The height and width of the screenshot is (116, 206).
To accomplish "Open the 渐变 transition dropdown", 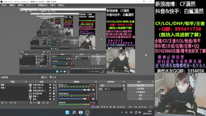I will pos(110,86).
